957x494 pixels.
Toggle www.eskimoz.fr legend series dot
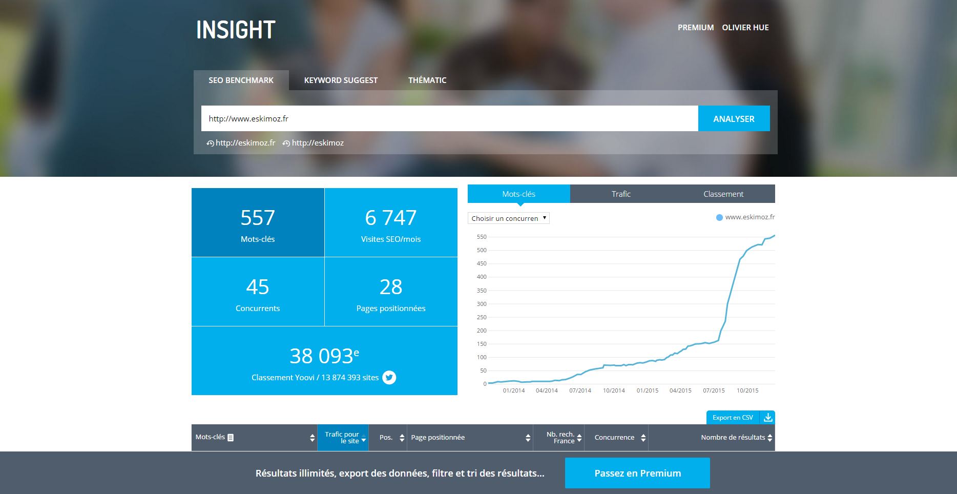click(x=719, y=218)
